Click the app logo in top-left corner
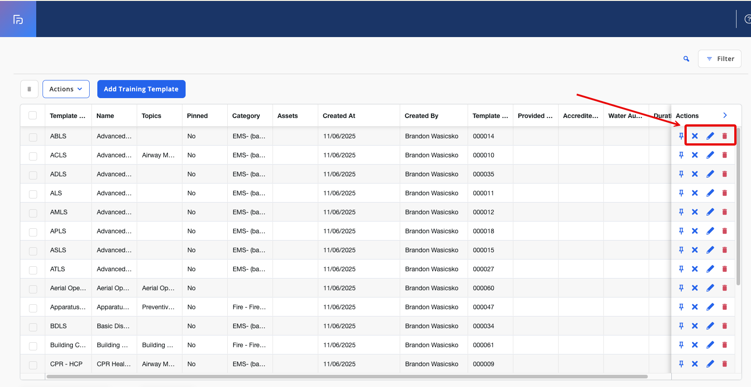The image size is (751, 387). coord(18,19)
